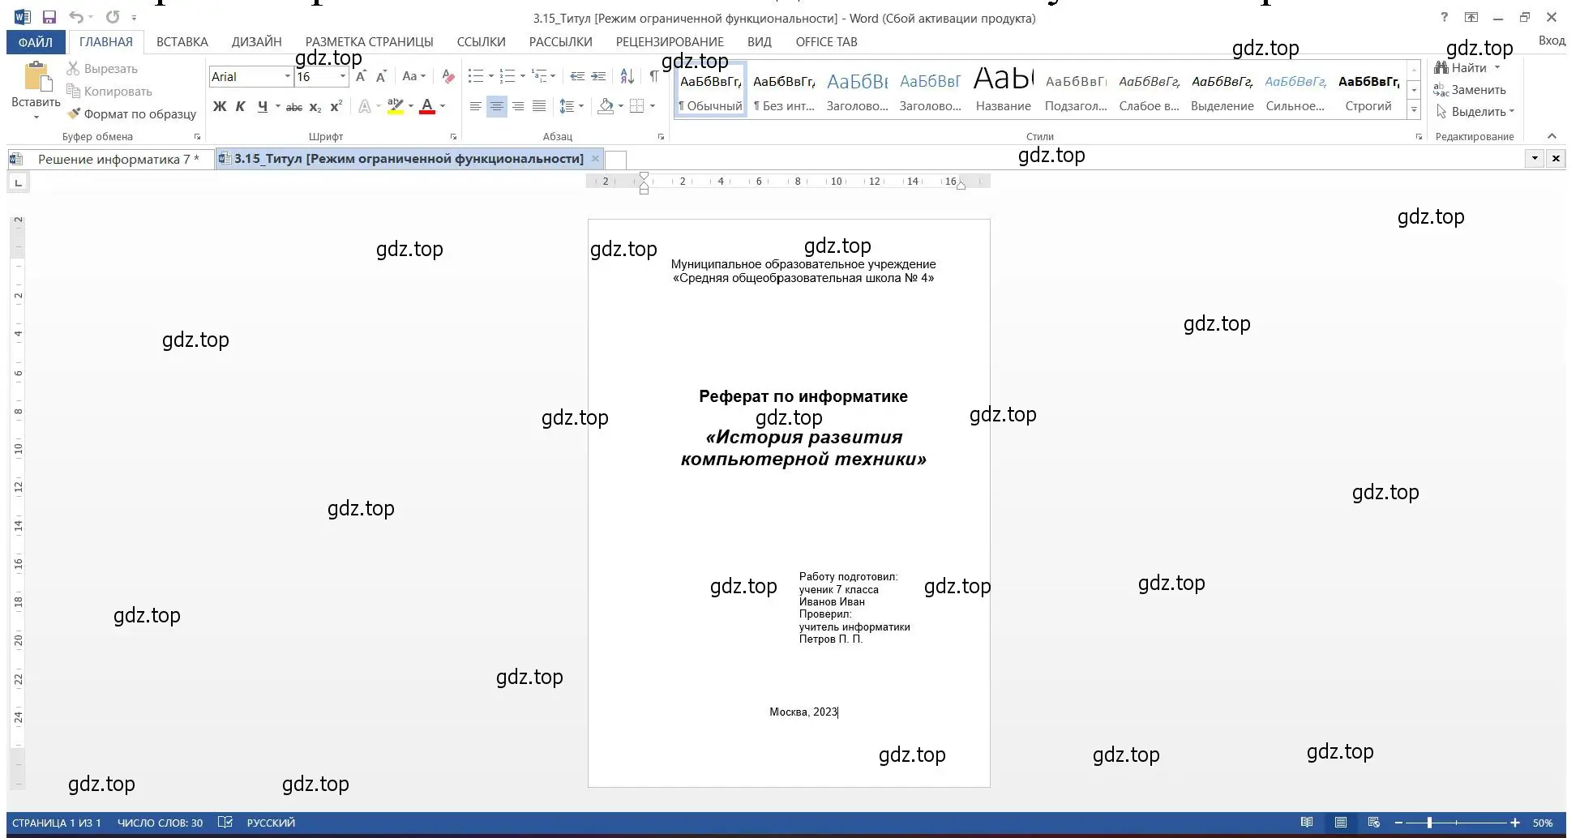Open line spacing options
1580x838 pixels.
coord(572,106)
